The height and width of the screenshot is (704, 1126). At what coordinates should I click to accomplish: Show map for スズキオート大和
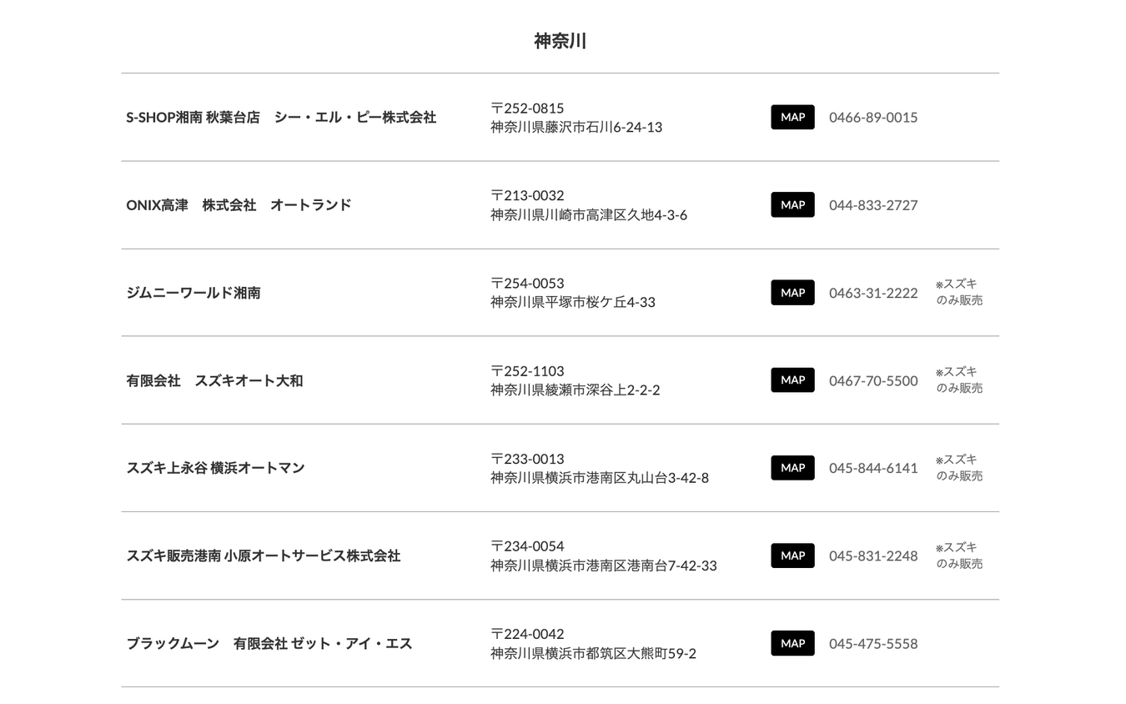pyautogui.click(x=792, y=380)
